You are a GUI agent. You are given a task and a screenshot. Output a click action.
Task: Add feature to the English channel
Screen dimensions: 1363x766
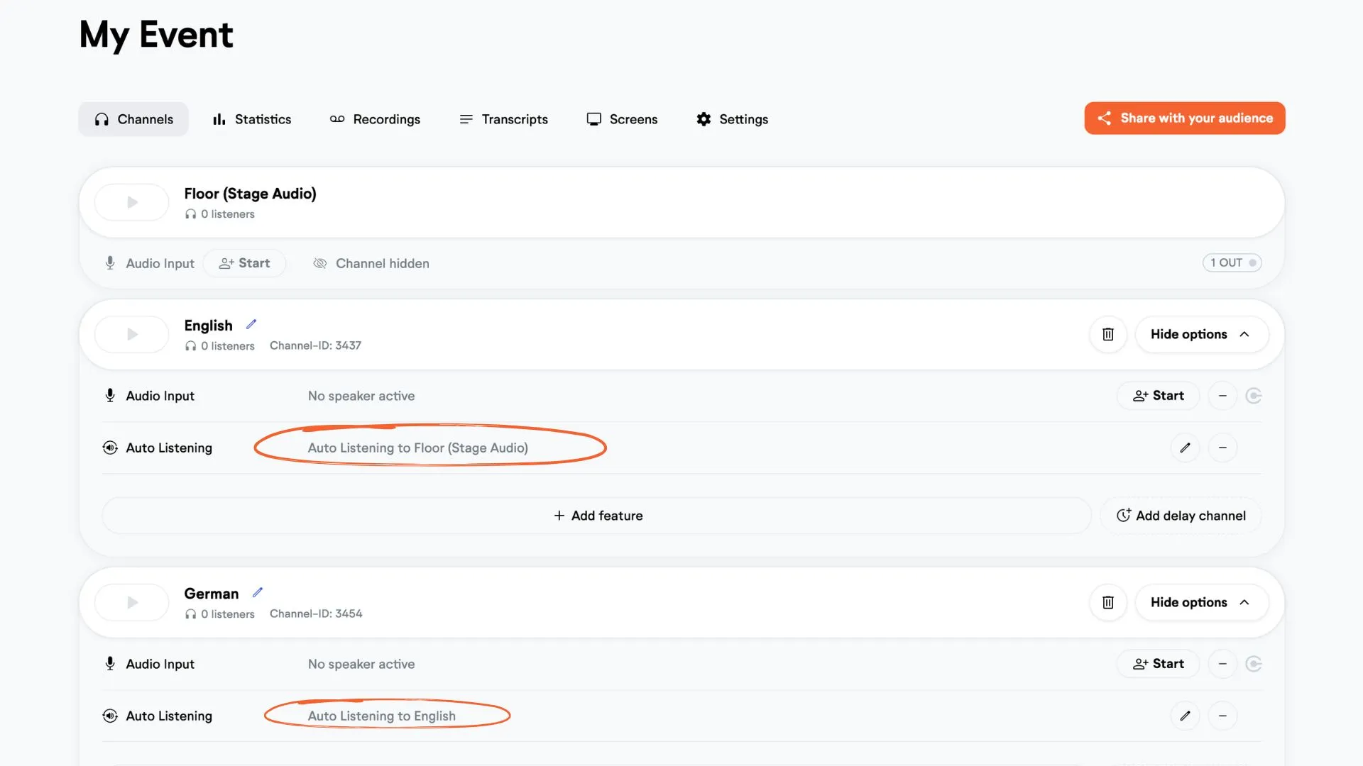tap(596, 516)
